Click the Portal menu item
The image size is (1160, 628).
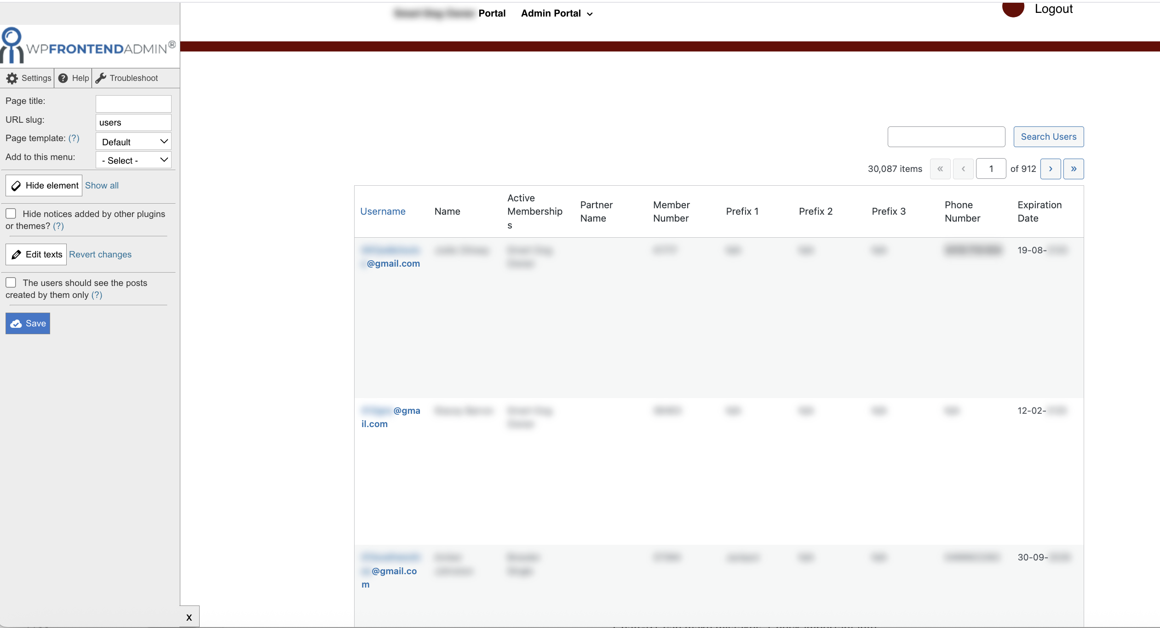492,13
